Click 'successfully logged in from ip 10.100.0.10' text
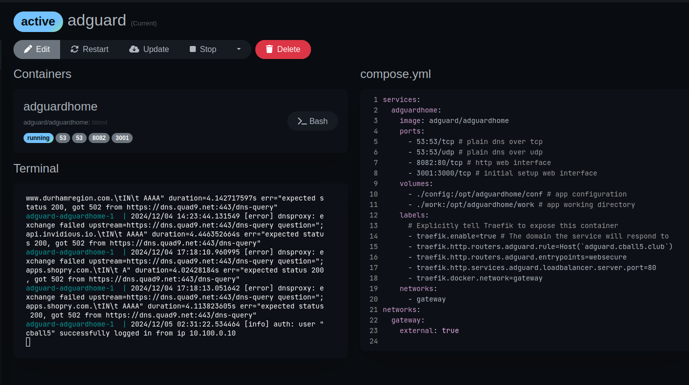The height and width of the screenshot is (385, 689). click(x=148, y=333)
